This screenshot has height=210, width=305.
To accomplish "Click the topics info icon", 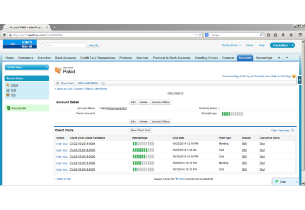I will click(x=103, y=83).
